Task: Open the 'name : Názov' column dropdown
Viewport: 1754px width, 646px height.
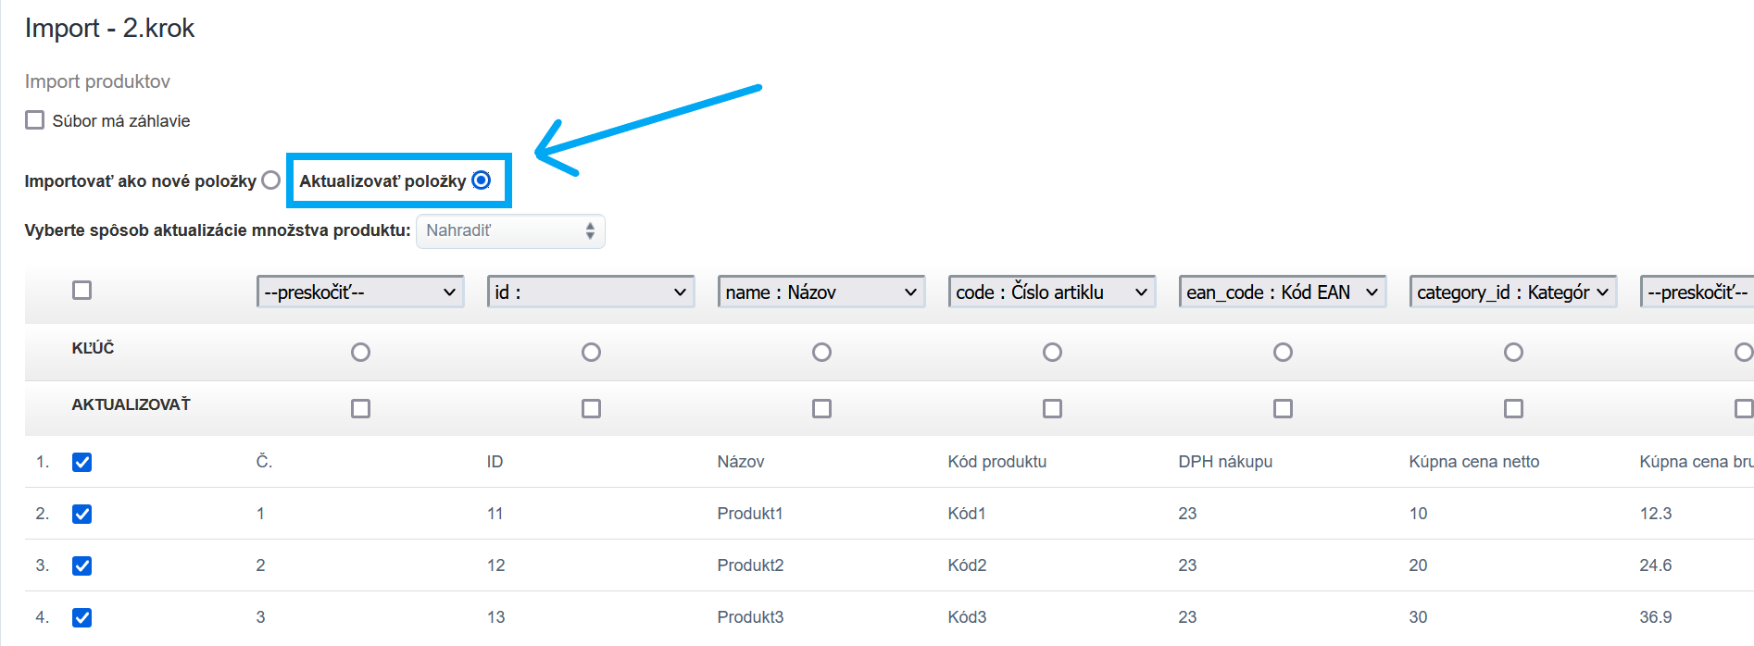Action: 821,292
